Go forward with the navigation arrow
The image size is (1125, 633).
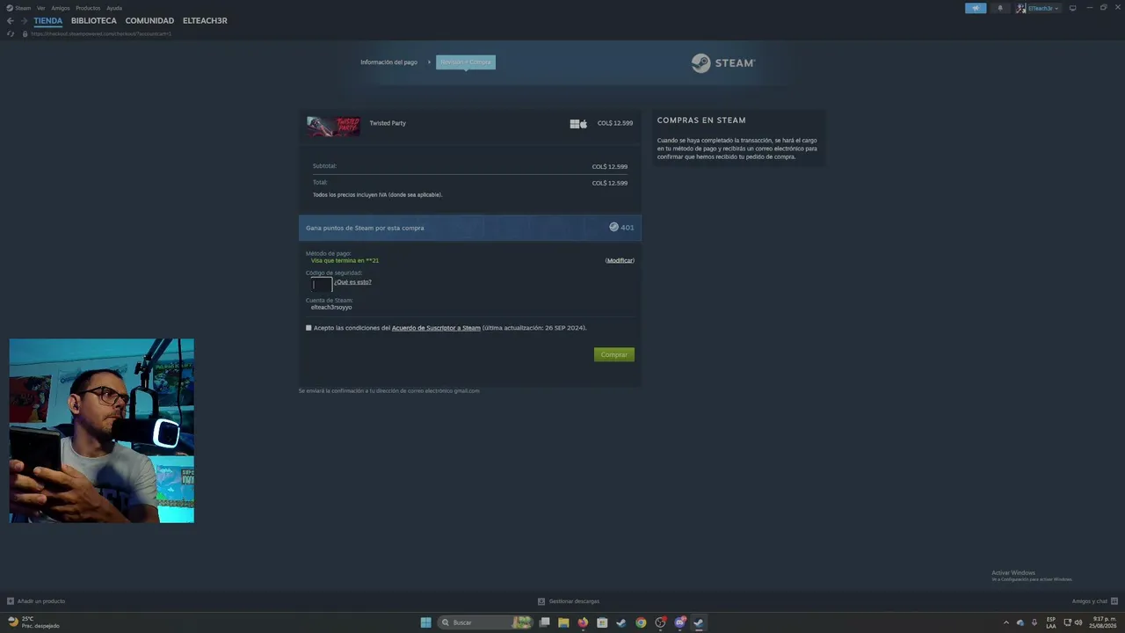24,21
